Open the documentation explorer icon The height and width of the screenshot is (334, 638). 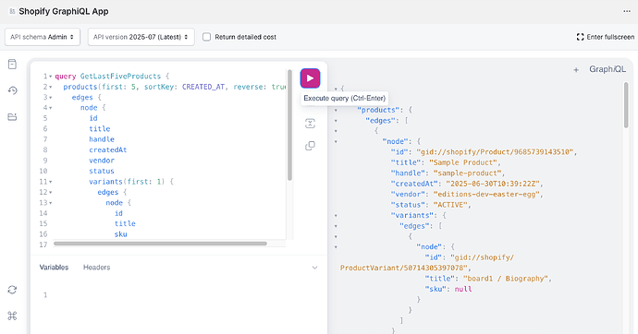click(12, 64)
